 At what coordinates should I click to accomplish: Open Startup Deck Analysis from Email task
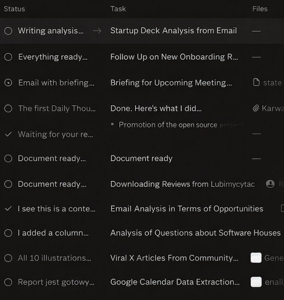pyautogui.click(x=174, y=31)
